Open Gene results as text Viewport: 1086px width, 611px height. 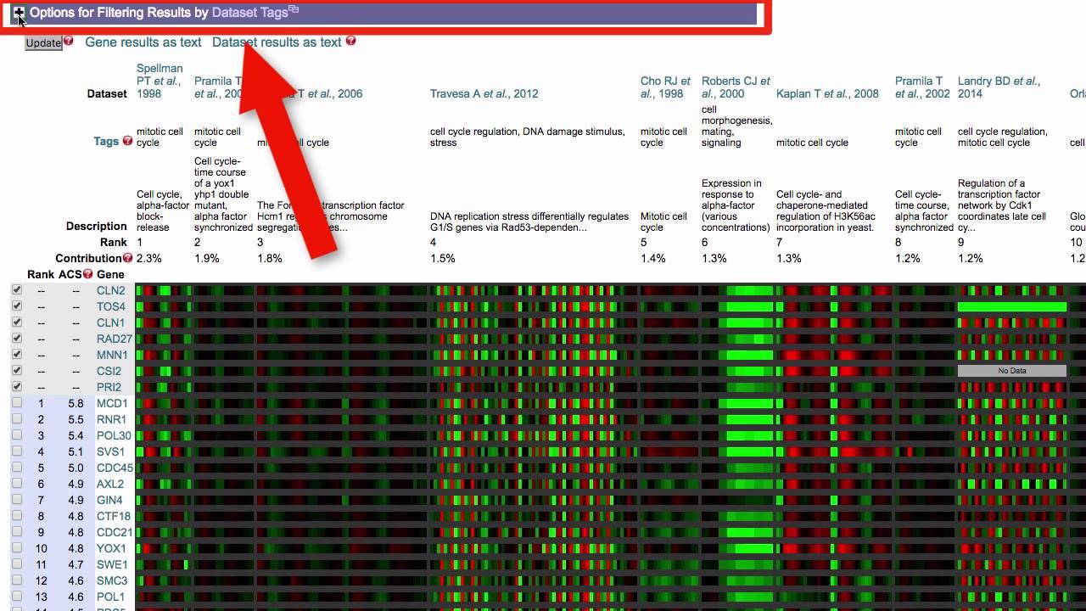tap(143, 42)
